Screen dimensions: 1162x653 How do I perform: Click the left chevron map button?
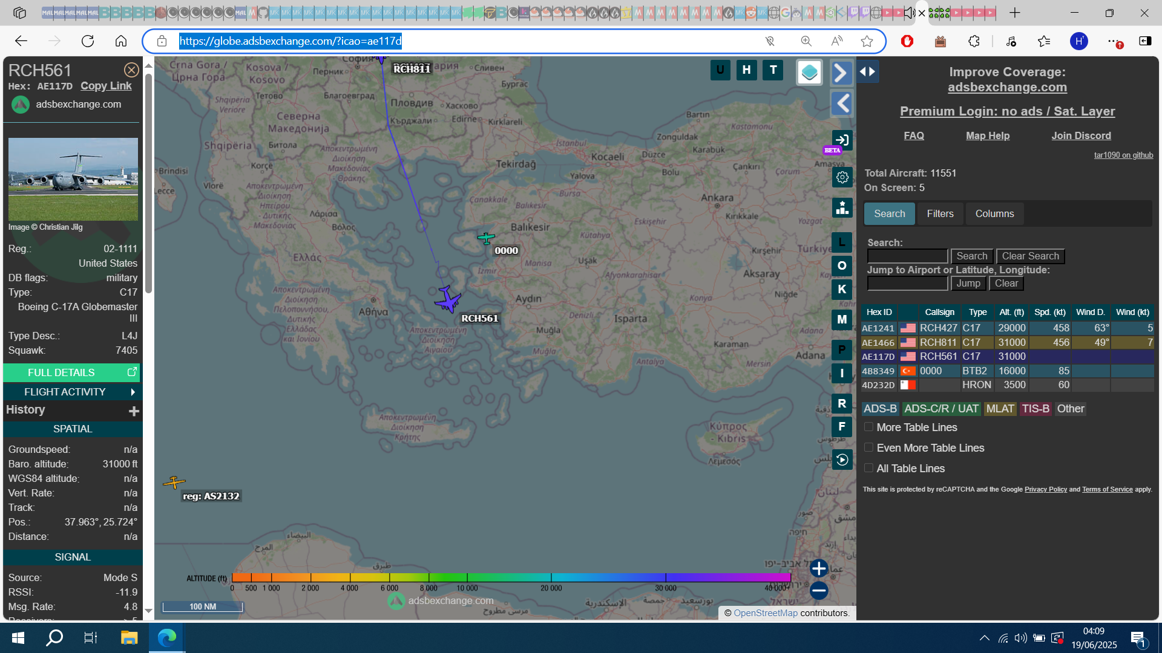click(841, 103)
